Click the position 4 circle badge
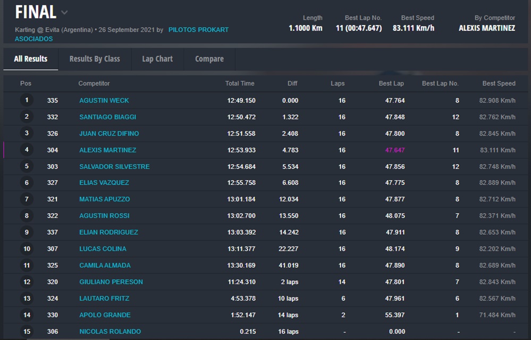The height and width of the screenshot is (340, 531). tap(27, 150)
